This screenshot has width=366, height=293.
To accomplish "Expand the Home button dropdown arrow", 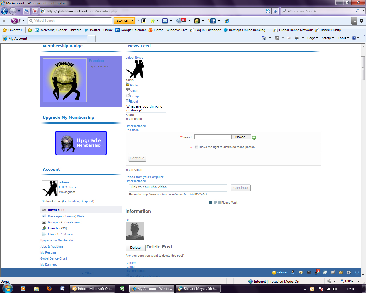I will click(270, 38).
